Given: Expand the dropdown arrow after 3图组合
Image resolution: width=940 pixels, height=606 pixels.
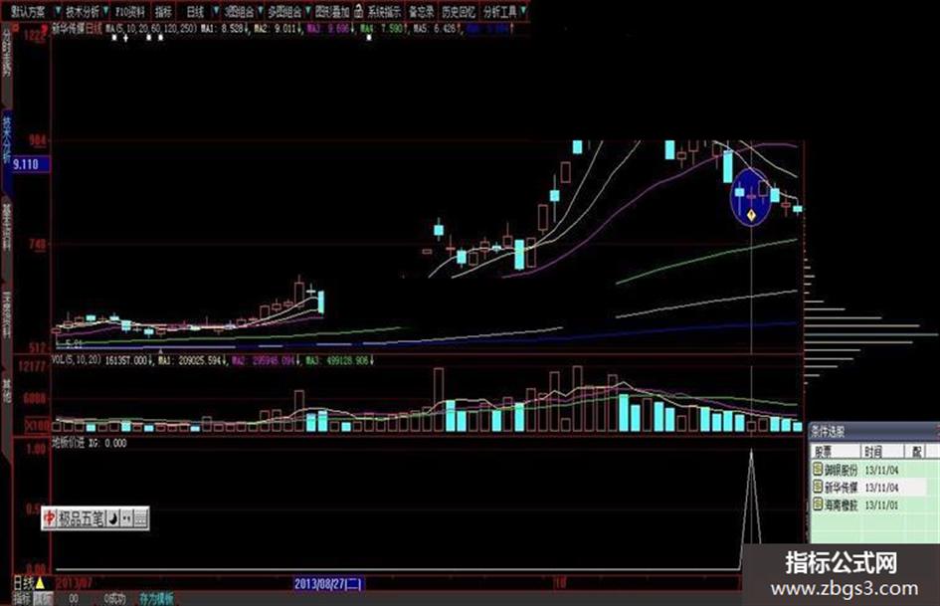Looking at the screenshot, I should 261,11.
